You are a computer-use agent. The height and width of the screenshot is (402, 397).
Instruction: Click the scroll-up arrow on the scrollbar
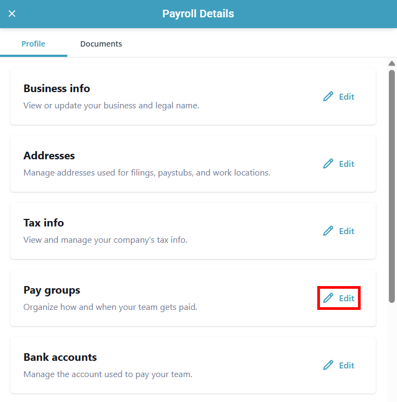(392, 63)
